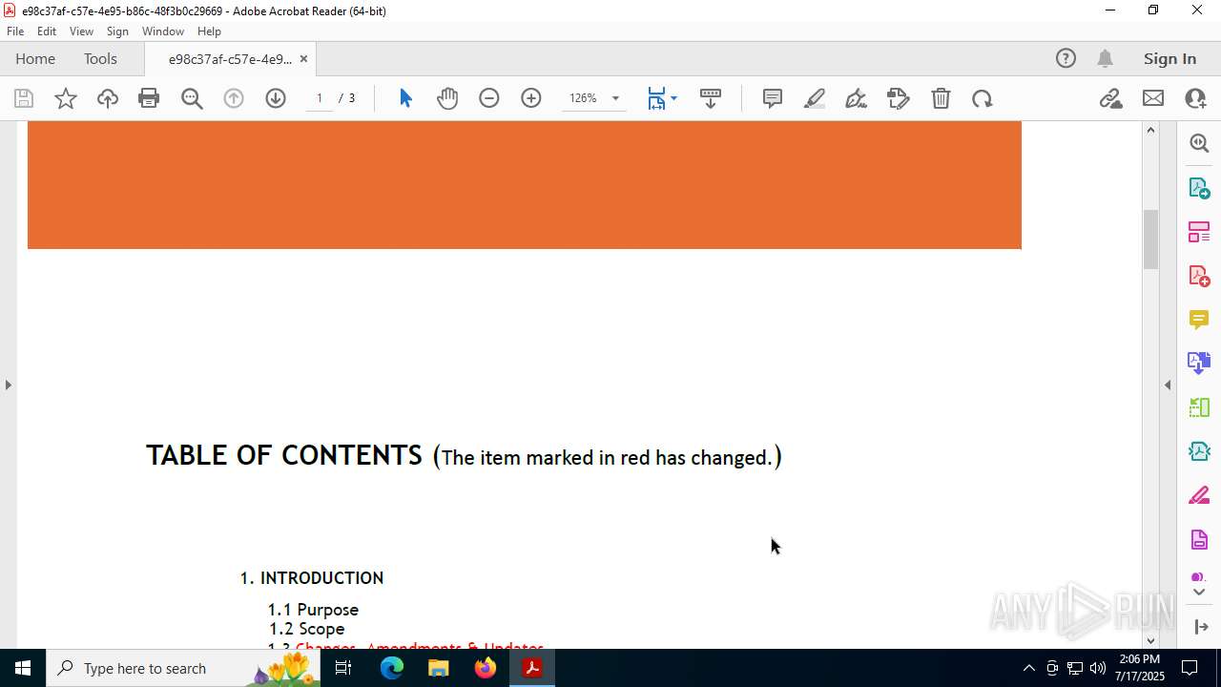The height and width of the screenshot is (687, 1221).
Task: Select the e98c37af document tab
Action: 230,59
